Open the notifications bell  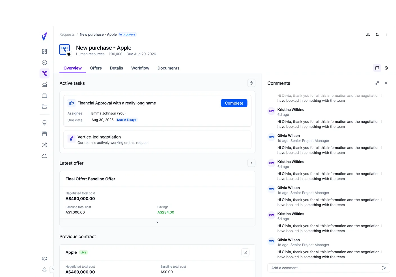point(377,34)
